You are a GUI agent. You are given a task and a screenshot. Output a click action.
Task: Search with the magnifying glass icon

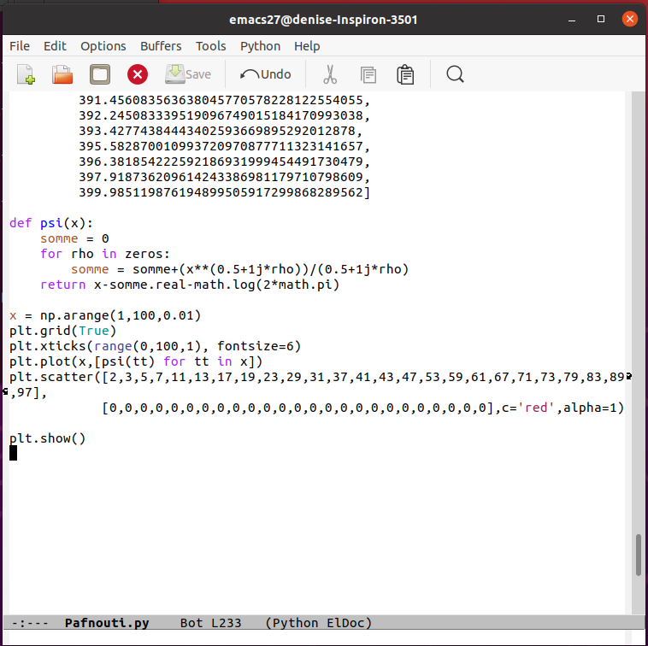(455, 74)
